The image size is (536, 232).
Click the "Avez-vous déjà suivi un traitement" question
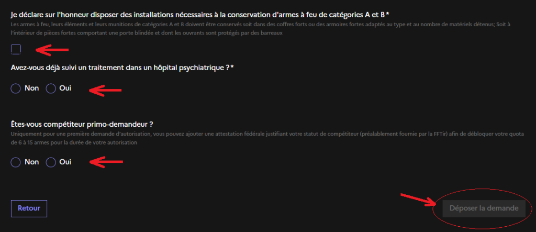(121, 68)
